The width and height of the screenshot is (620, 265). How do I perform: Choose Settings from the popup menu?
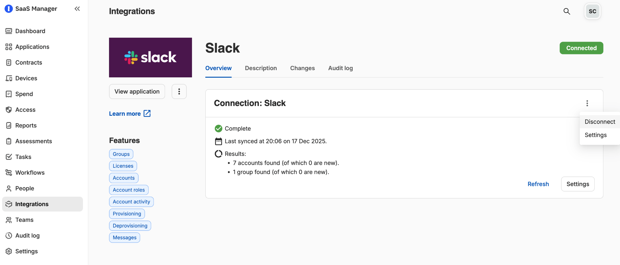click(600, 135)
